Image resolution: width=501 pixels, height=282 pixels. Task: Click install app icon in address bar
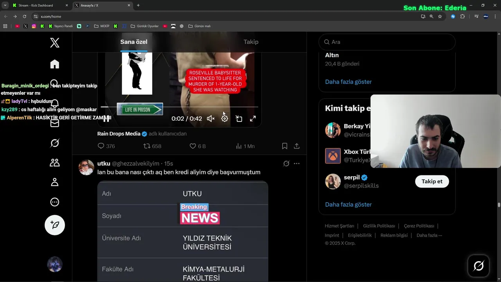click(423, 16)
